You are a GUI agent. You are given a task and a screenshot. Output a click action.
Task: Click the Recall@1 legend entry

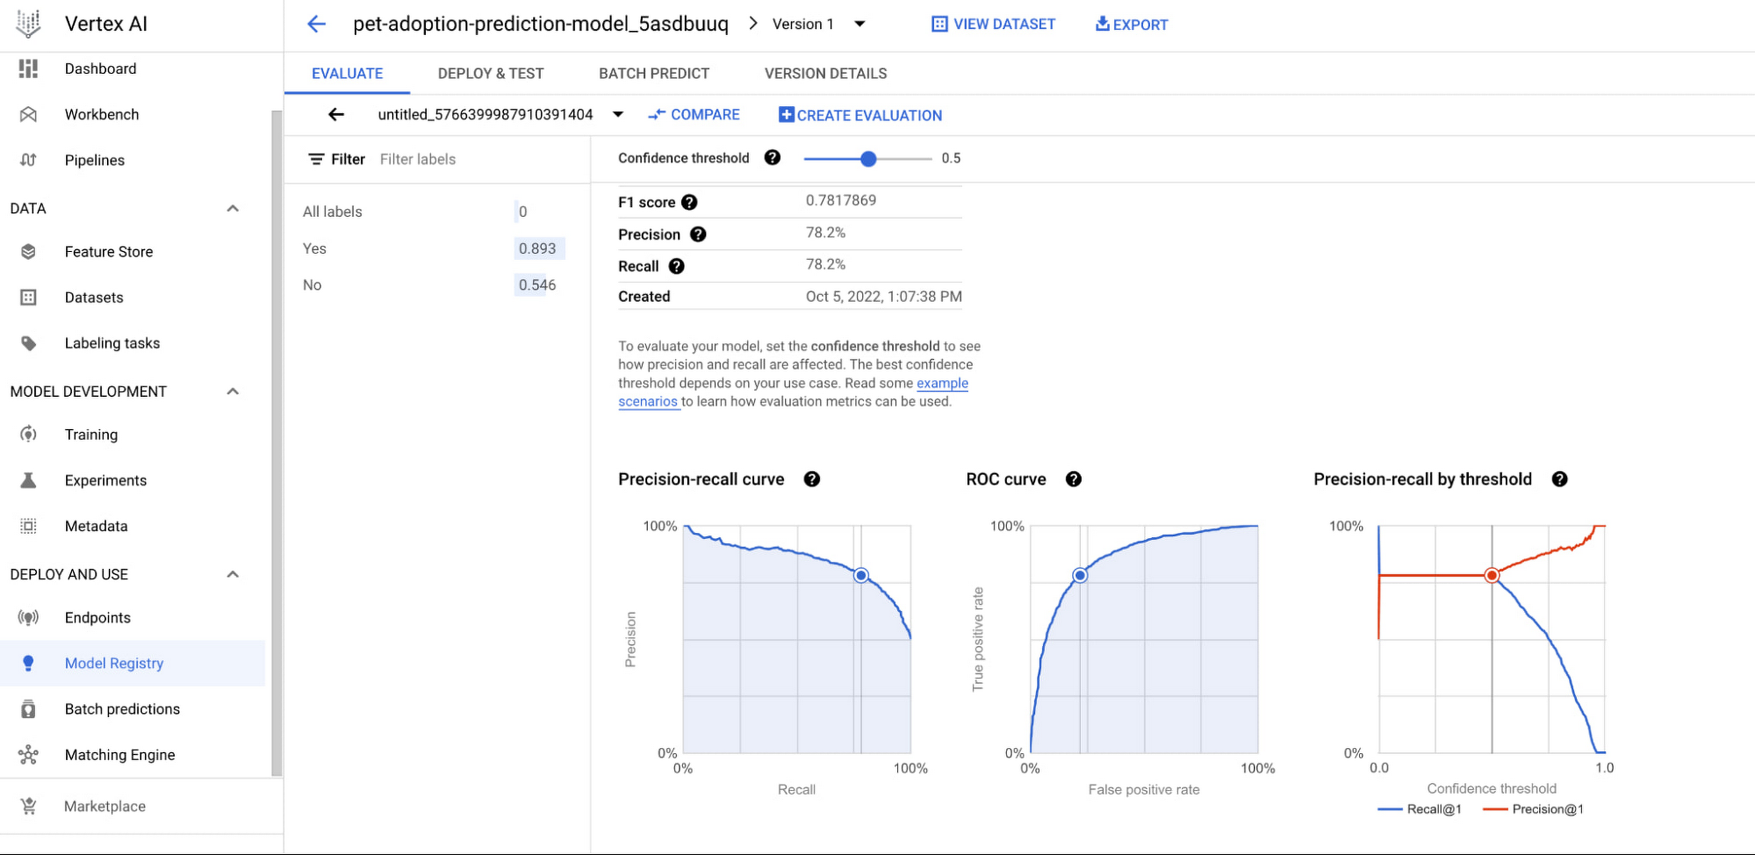[1419, 809]
